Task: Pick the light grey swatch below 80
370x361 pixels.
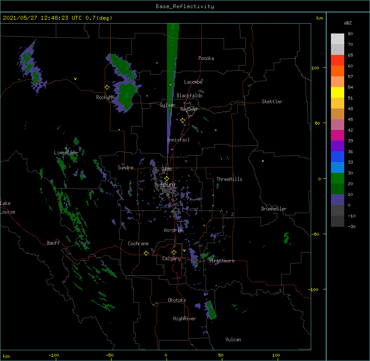Action: pyautogui.click(x=337, y=39)
